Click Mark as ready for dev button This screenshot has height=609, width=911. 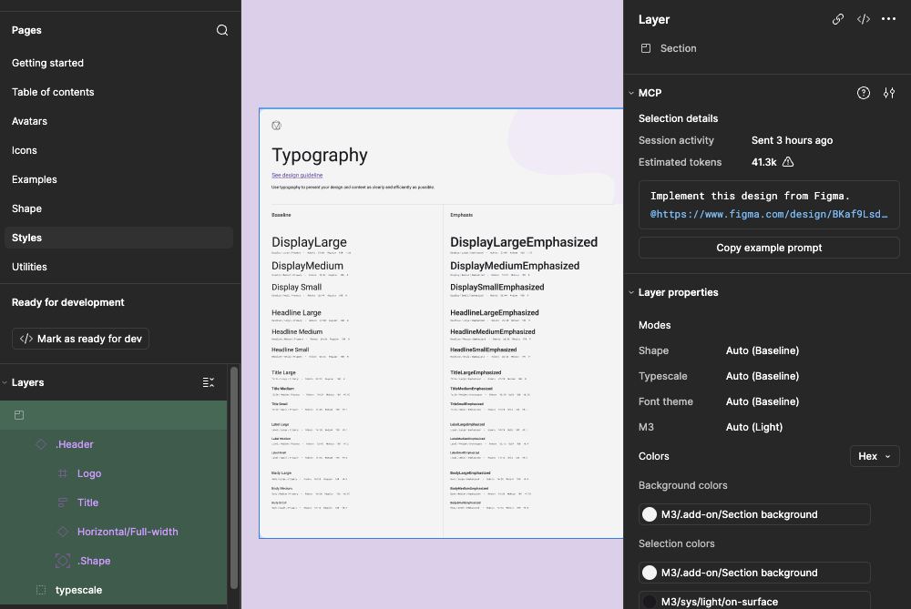[x=81, y=339]
